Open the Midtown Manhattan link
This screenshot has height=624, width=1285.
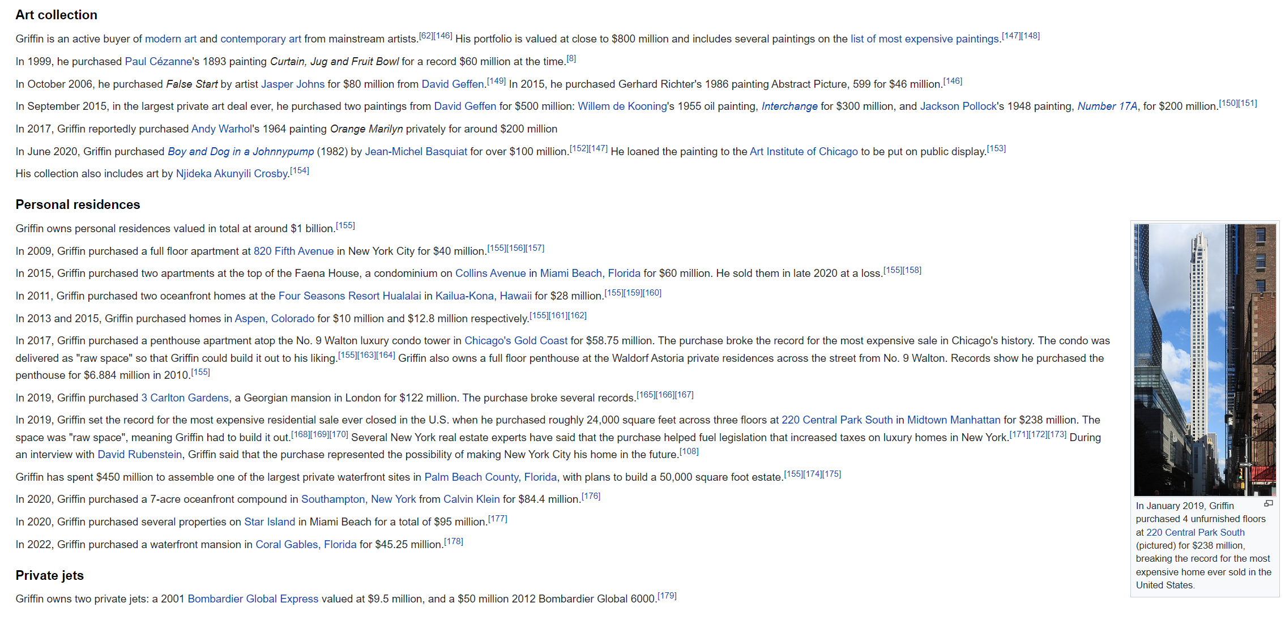[954, 420]
